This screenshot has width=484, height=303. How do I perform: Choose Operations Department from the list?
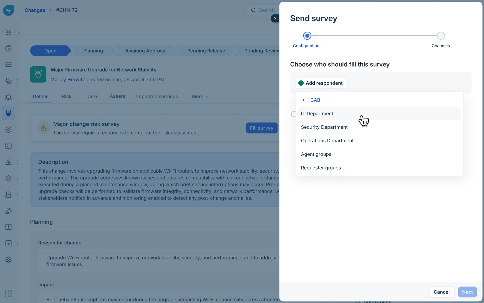click(379, 141)
